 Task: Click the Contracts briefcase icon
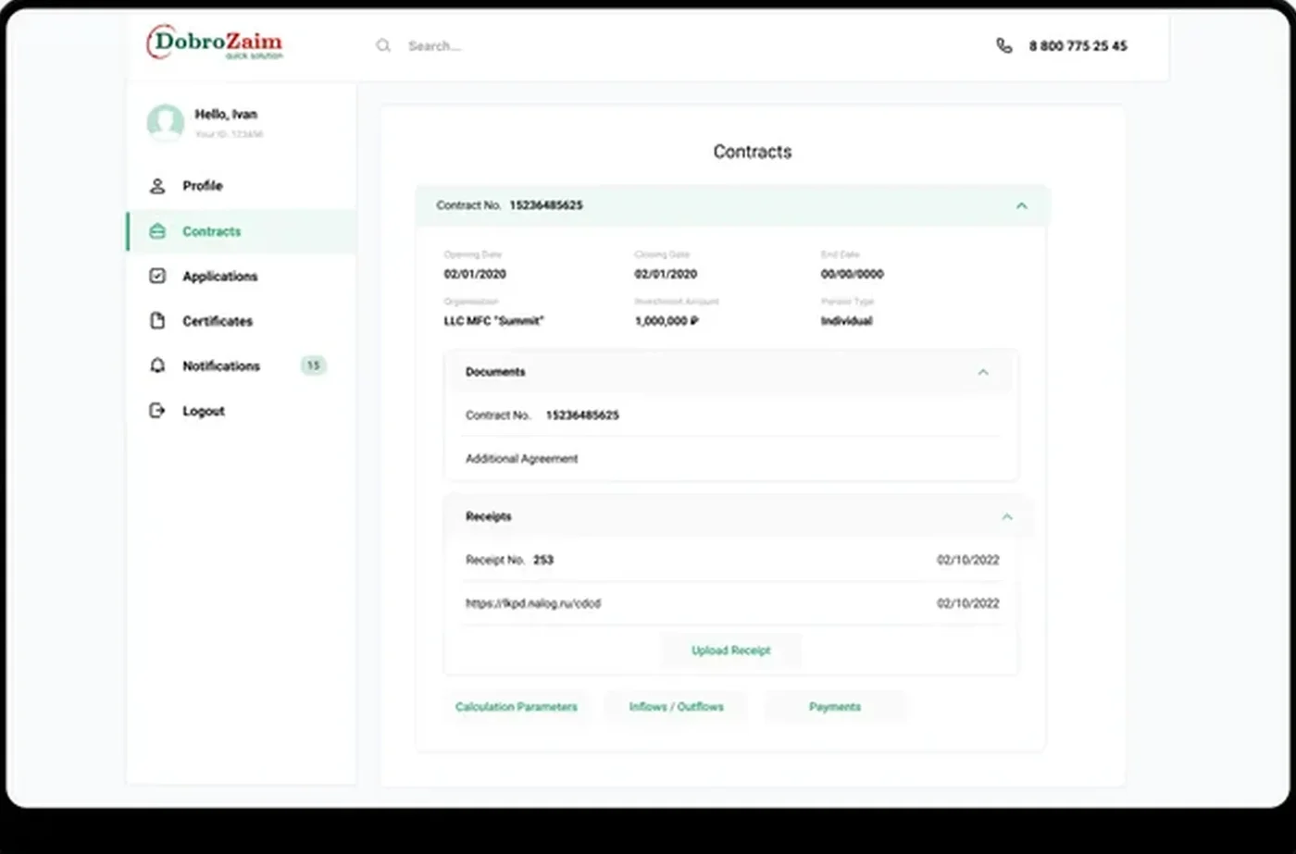point(157,231)
